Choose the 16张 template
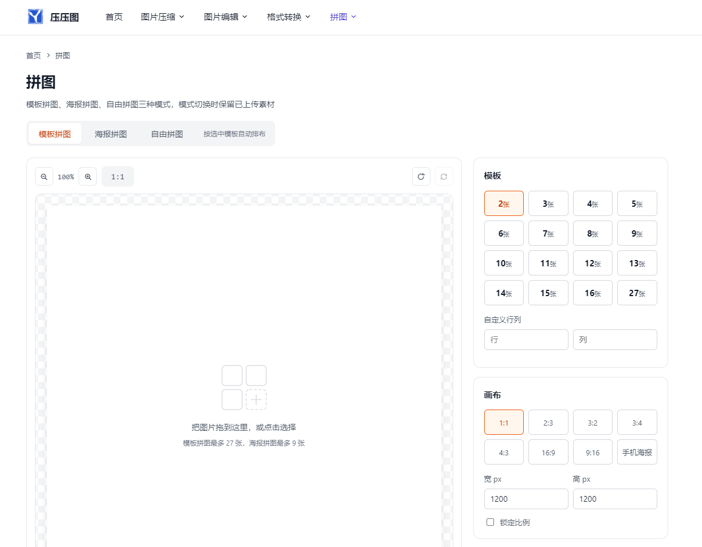702x547 pixels. [x=593, y=293]
